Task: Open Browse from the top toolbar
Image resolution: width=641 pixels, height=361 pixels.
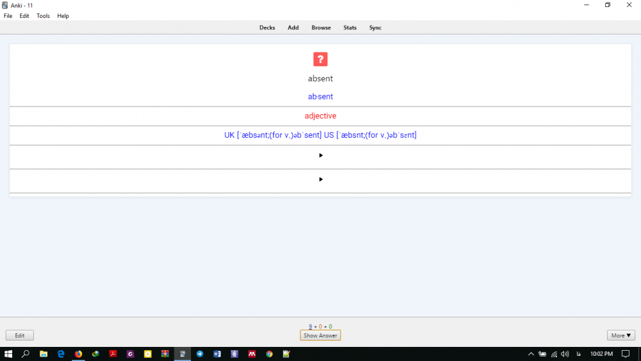Action: click(321, 28)
